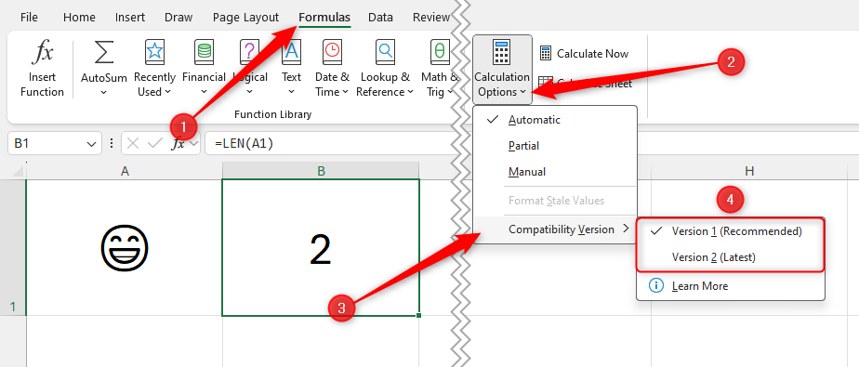This screenshot has height=367, width=859.
Task: Select column B header
Action: [321, 171]
